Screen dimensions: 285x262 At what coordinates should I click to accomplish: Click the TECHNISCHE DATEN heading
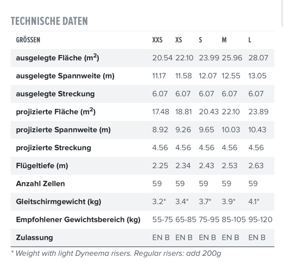coord(49,21)
